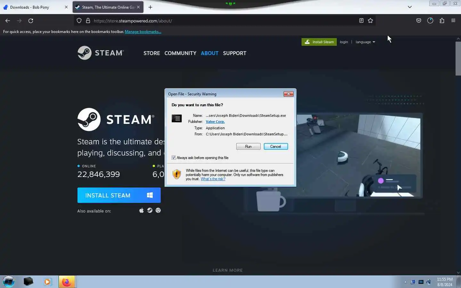
Task: Click the volume tray icon
Action: coord(429,282)
